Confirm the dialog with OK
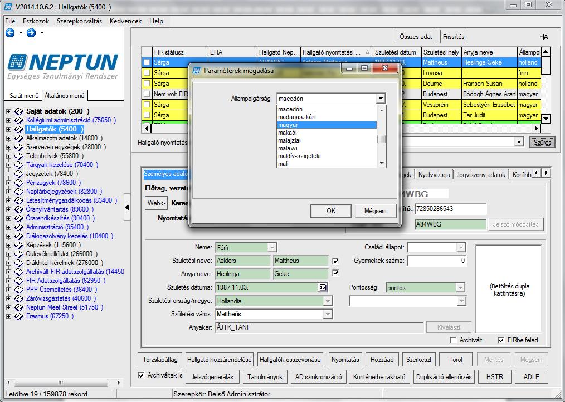This screenshot has height=402, width=565. click(331, 211)
